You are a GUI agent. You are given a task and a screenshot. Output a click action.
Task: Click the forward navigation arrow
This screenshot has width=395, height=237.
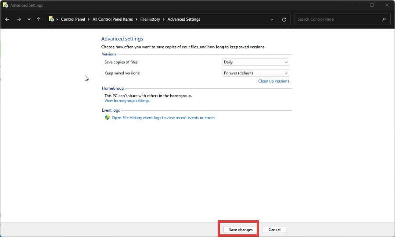[18, 19]
